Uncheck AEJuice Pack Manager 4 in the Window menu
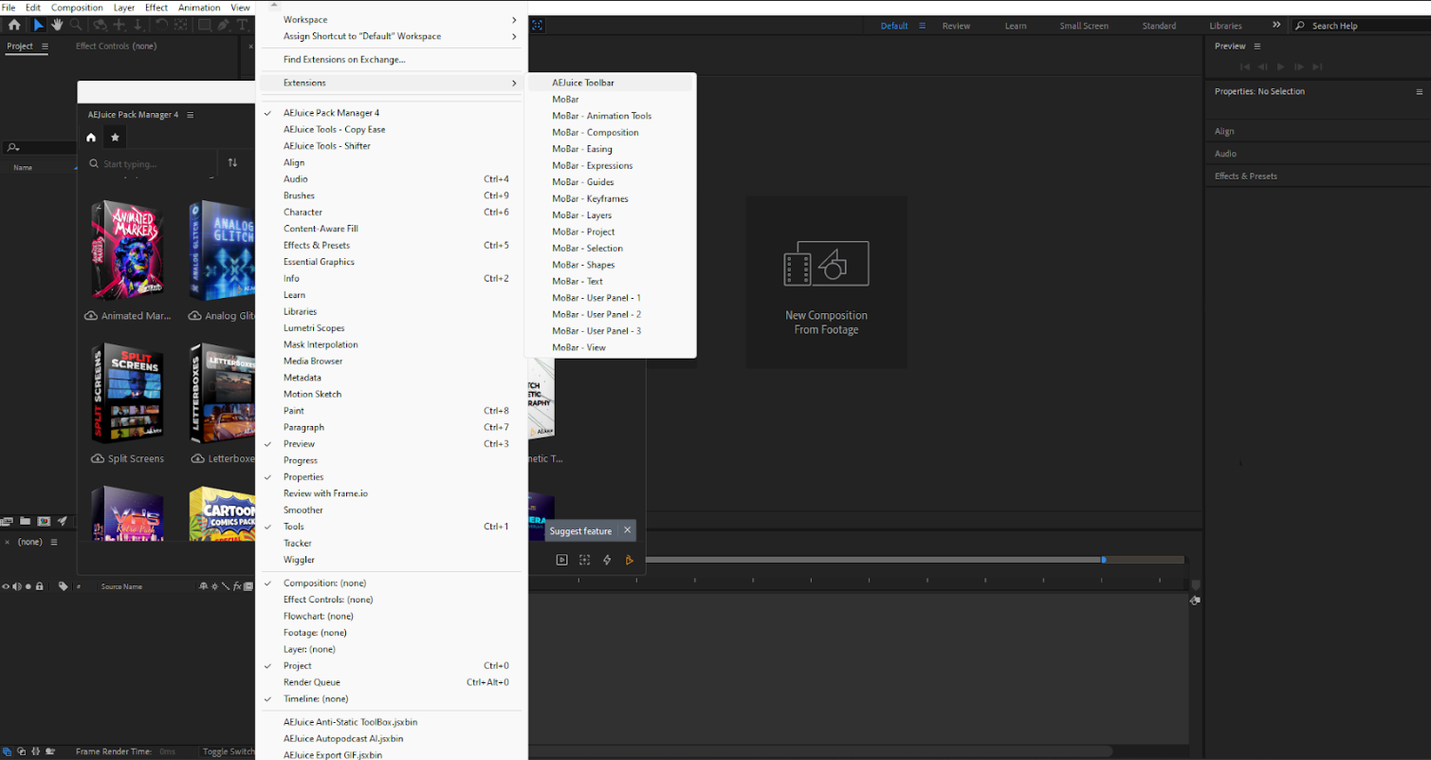The height and width of the screenshot is (760, 1431). (x=393, y=113)
